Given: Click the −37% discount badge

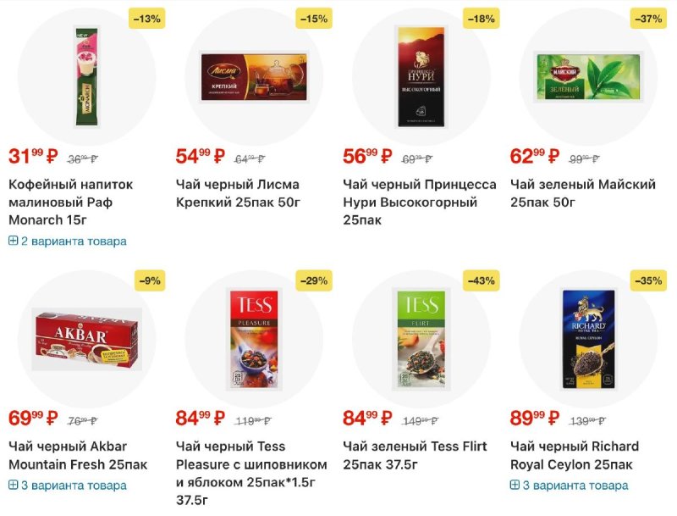Looking at the screenshot, I should [648, 19].
